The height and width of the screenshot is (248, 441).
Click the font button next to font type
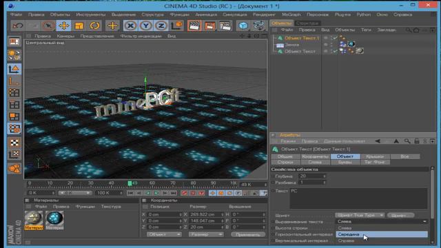(x=400, y=215)
